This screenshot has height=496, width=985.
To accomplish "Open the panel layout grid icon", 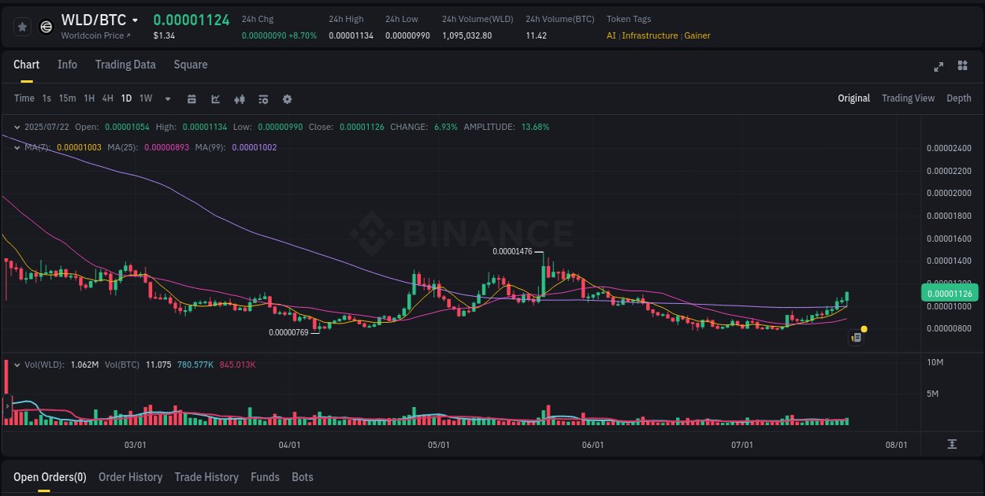I will point(963,67).
